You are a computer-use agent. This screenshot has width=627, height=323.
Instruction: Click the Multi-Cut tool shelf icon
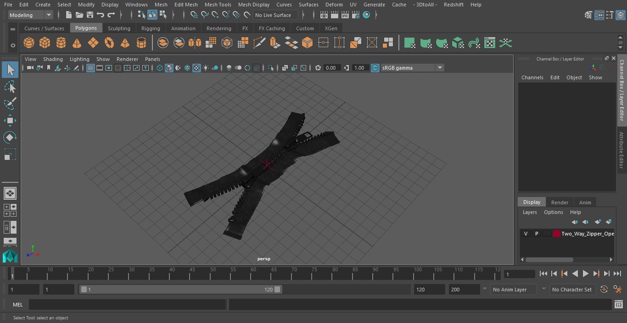(259, 43)
